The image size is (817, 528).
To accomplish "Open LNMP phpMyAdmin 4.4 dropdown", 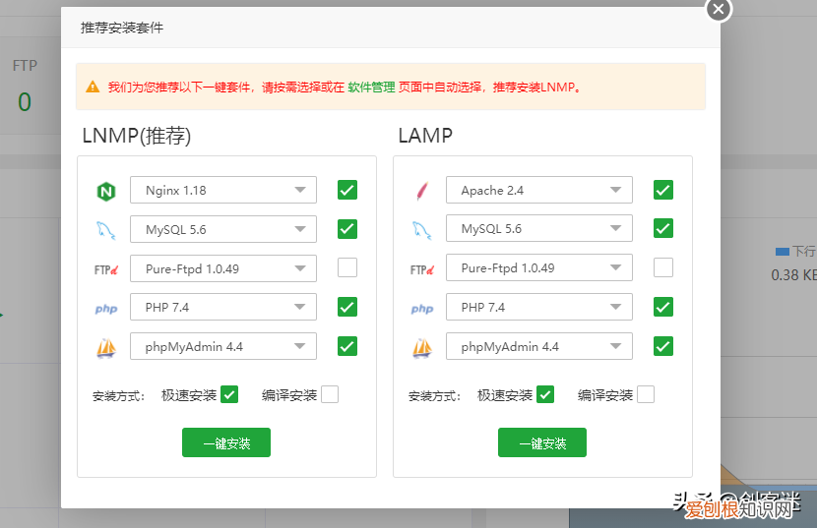I will (x=223, y=347).
